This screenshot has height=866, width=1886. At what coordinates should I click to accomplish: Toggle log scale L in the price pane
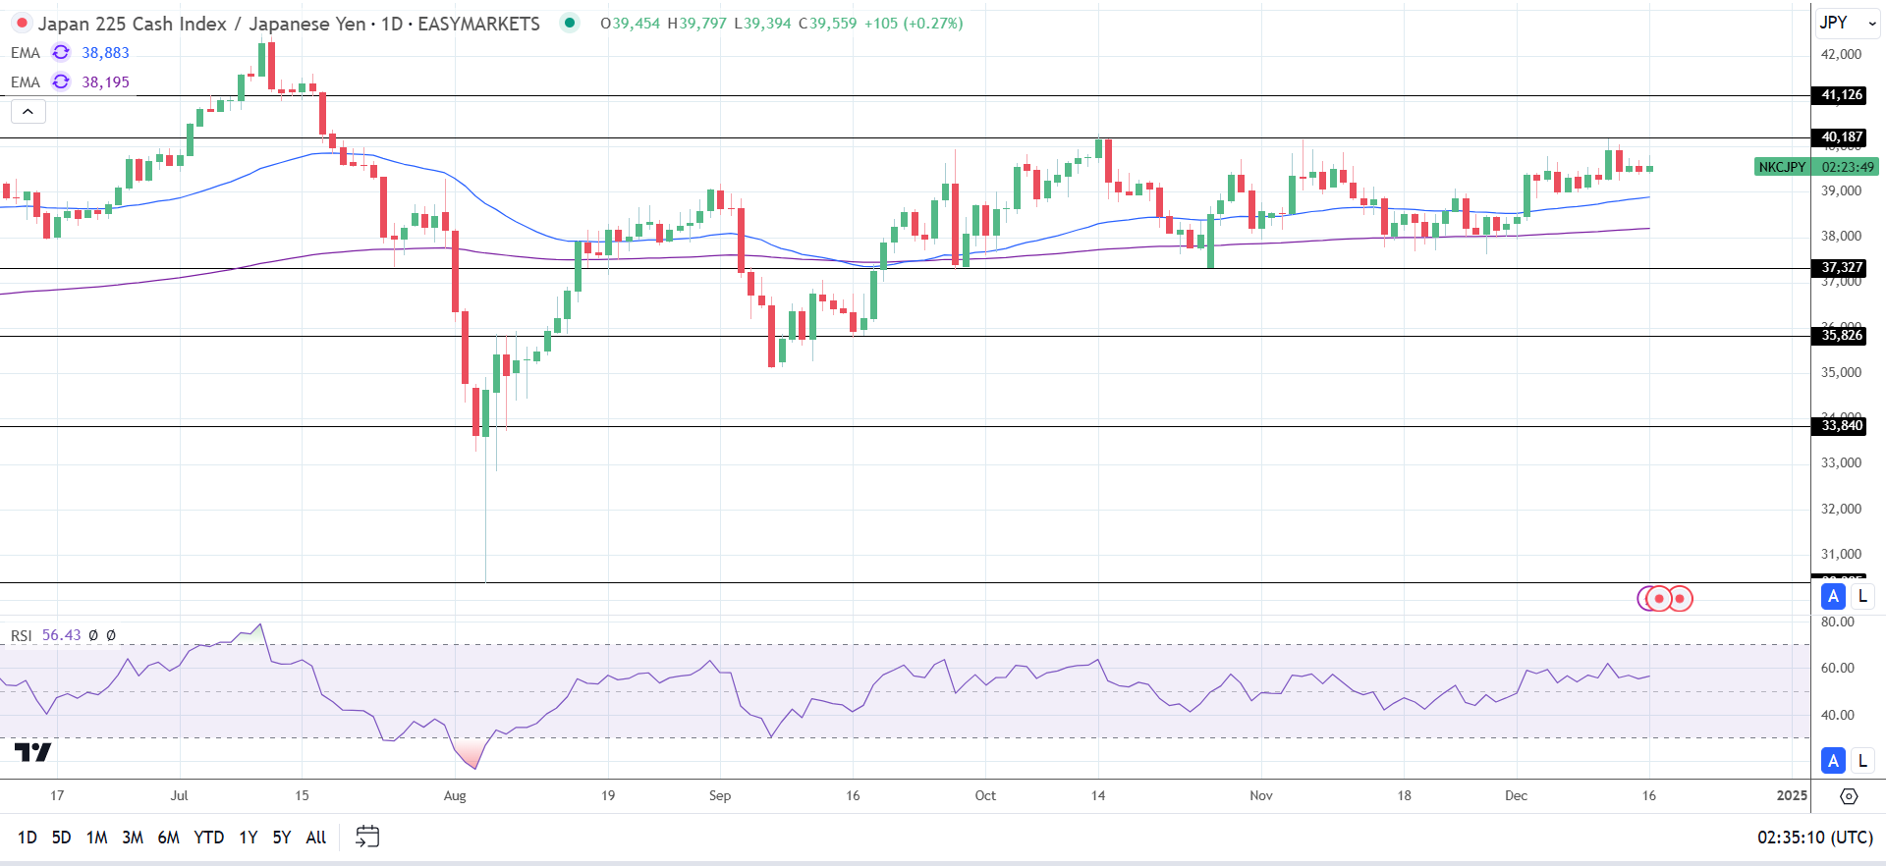pyautogui.click(x=1862, y=596)
